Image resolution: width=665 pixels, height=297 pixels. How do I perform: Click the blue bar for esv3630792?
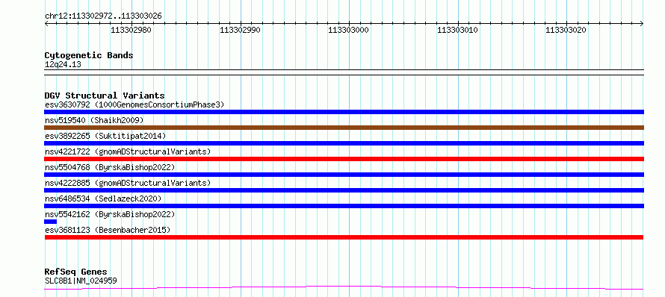pos(344,112)
